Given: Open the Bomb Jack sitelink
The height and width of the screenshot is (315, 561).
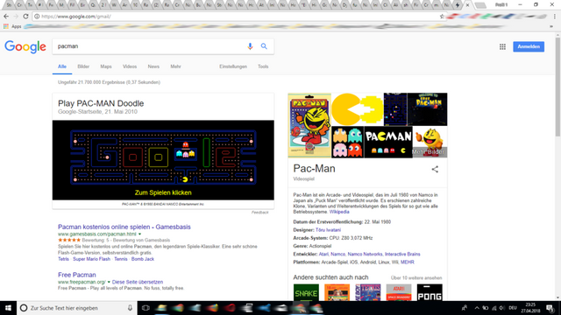Looking at the screenshot, I should 142,259.
